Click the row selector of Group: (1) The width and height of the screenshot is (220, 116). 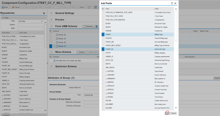pyautogui.click(x=51, y=46)
